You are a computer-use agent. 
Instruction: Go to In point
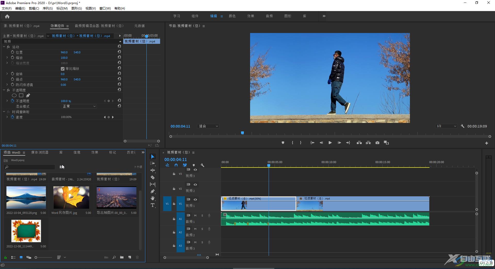(x=312, y=143)
